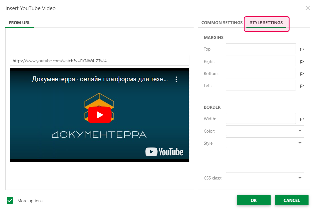Image resolution: width=315 pixels, height=209 pixels.
Task: Expand the border Color dropdown arrow
Action: [300, 131]
